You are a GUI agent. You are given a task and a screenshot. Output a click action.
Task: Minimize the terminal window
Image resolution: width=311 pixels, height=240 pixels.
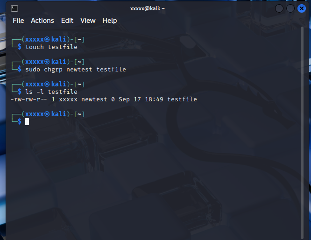coord(279,8)
